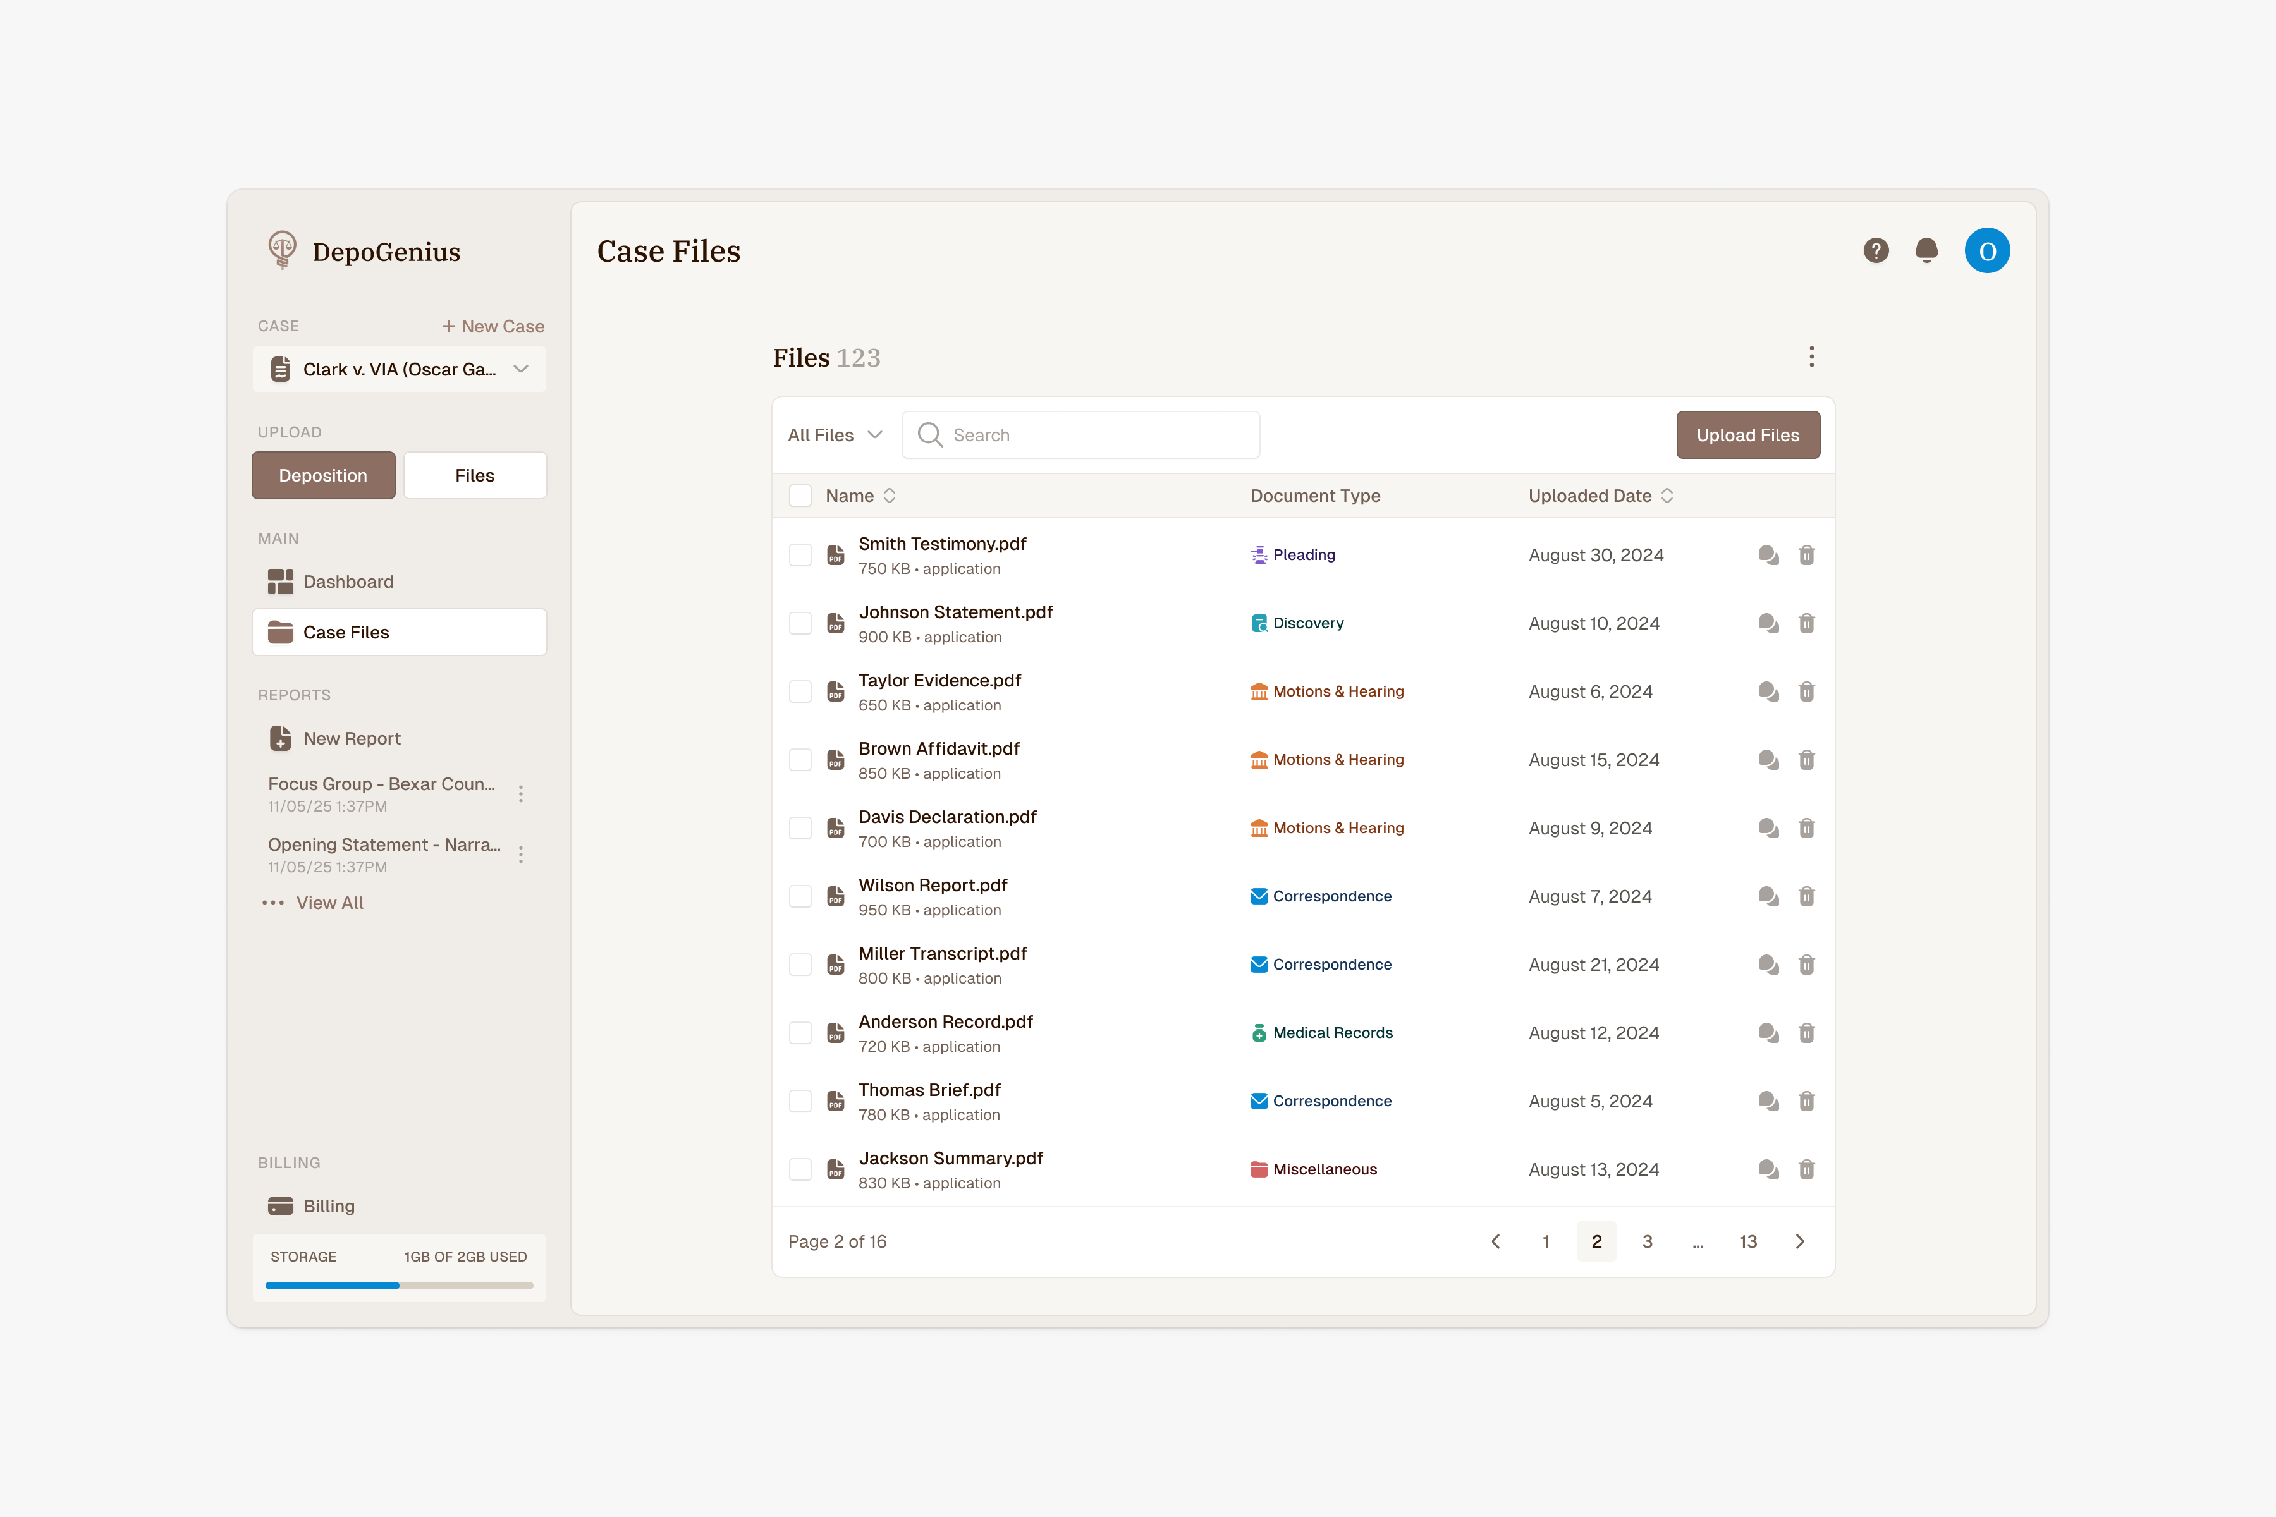Open the notifications bell
Image resolution: width=2276 pixels, height=1517 pixels.
coord(1926,250)
